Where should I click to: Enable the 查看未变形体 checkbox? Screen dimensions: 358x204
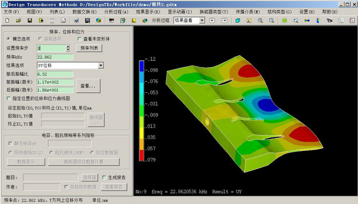(79, 39)
